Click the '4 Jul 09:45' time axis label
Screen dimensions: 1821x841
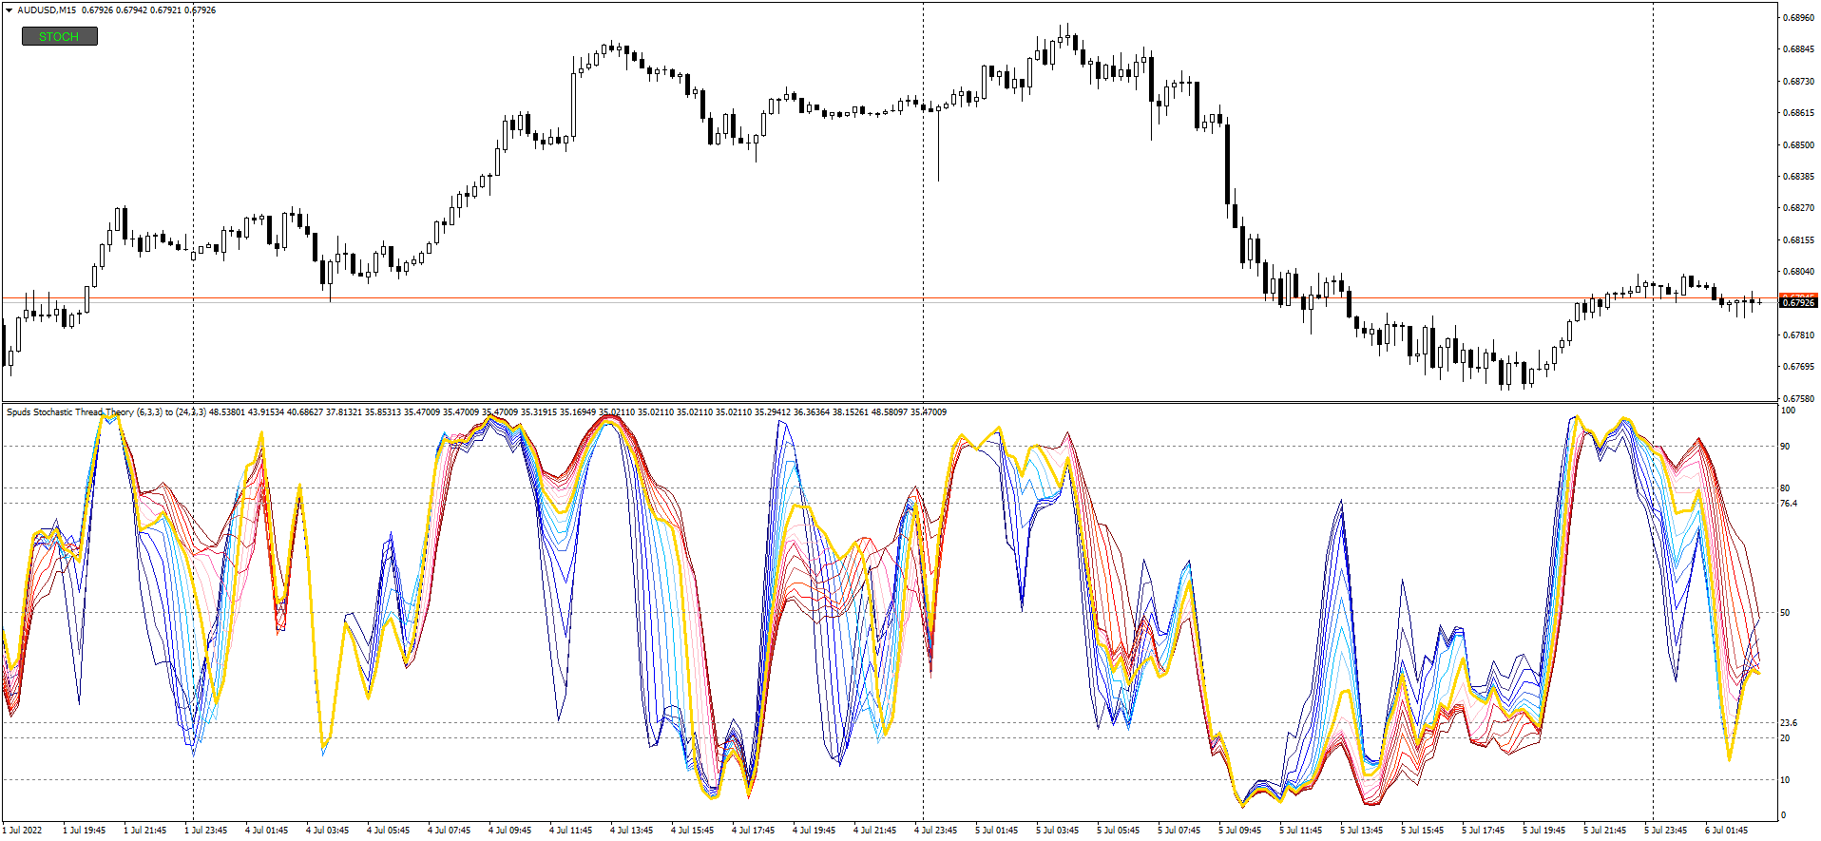tap(510, 831)
